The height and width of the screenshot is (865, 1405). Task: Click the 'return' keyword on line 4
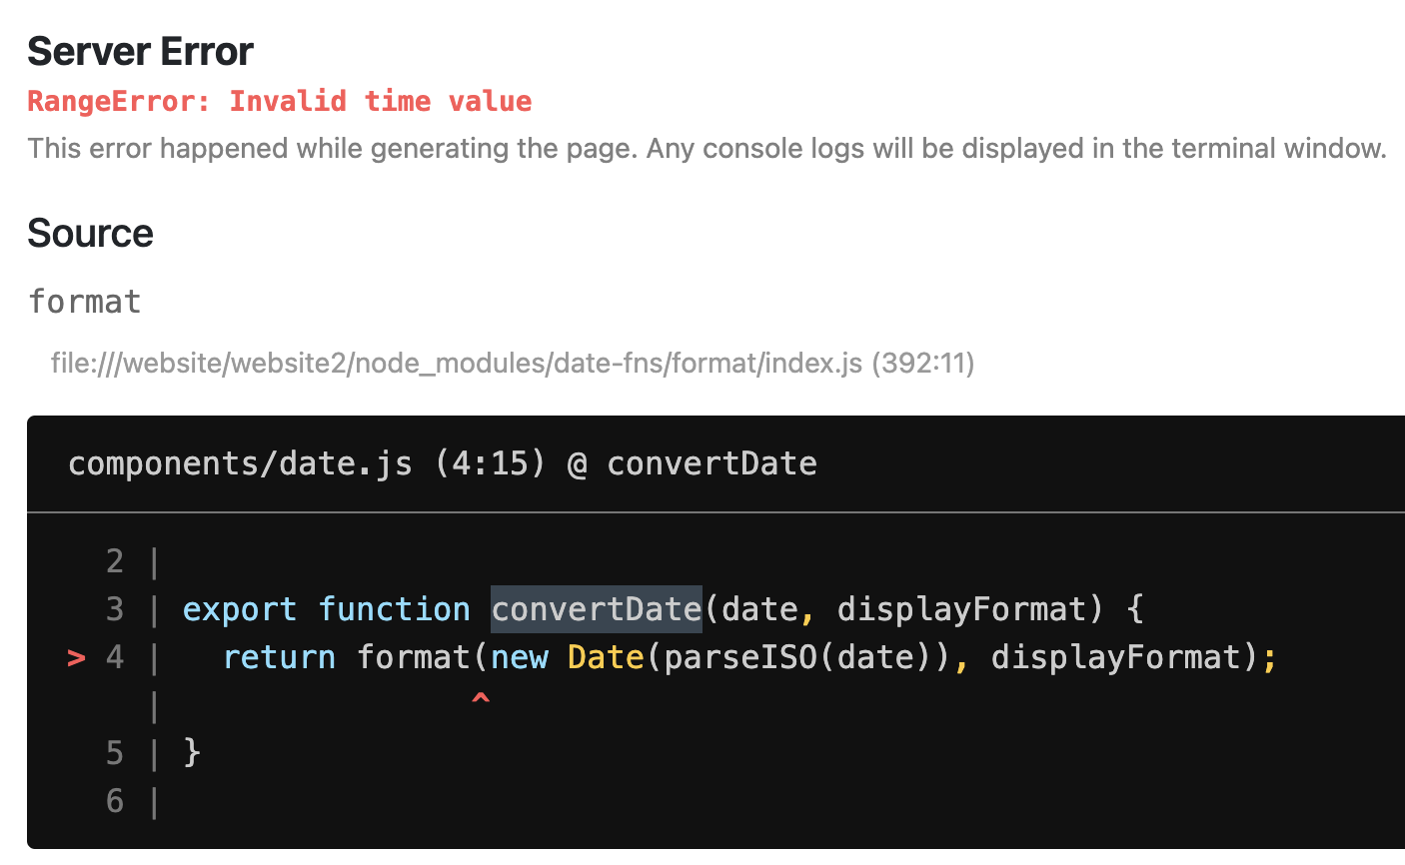279,657
